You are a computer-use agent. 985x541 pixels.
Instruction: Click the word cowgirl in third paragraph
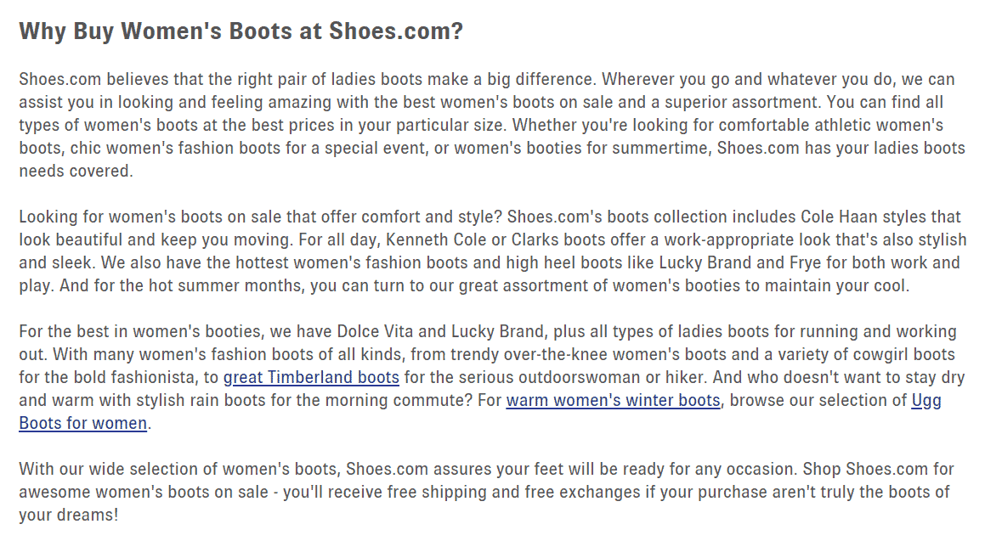tap(880, 355)
